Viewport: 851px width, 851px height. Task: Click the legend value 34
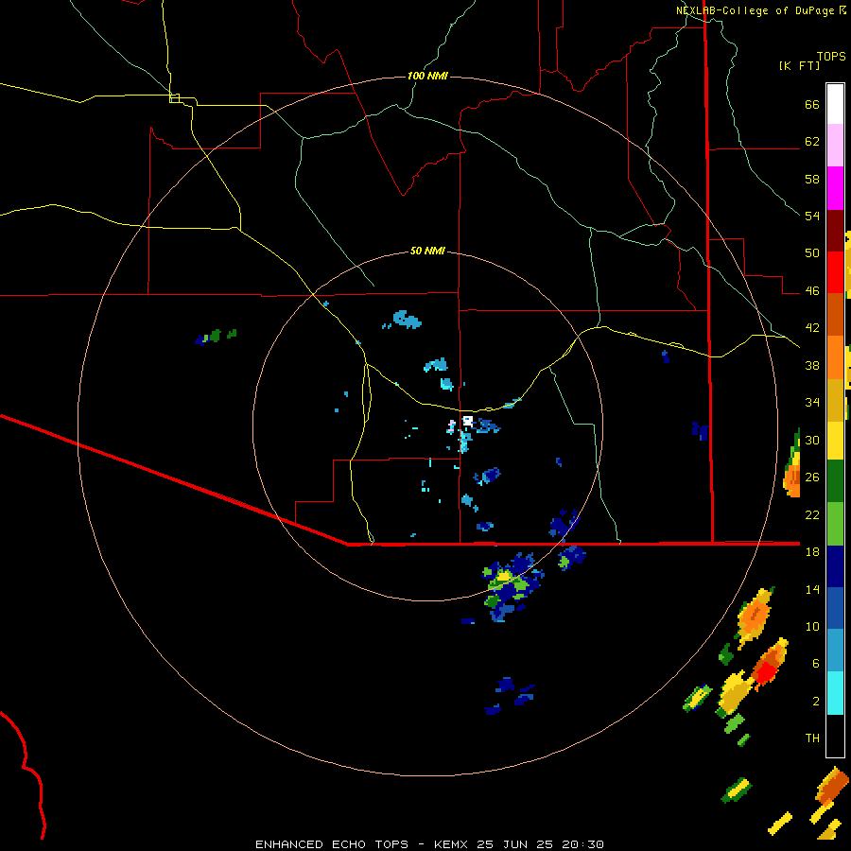pos(812,403)
